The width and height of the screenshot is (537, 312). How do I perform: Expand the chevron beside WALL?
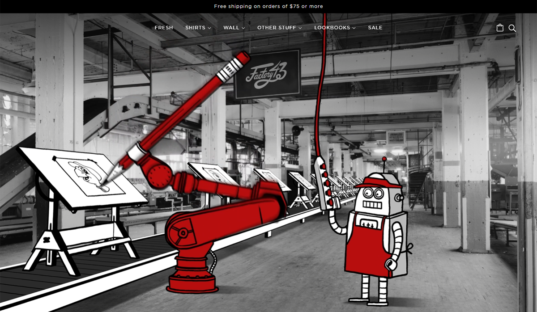pyautogui.click(x=243, y=28)
